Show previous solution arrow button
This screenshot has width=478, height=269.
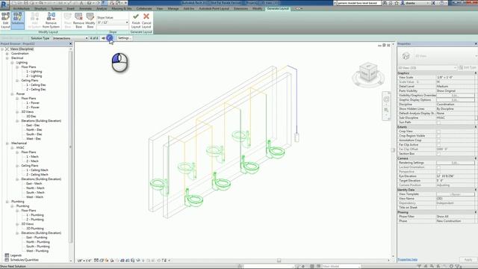coord(103,38)
